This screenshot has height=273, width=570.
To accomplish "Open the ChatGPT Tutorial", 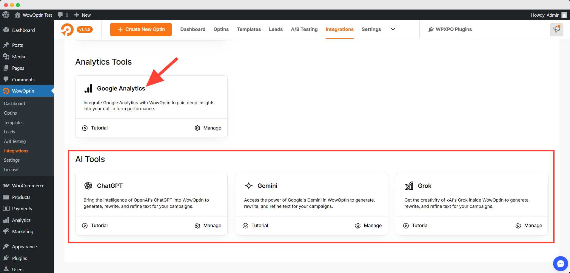I will 95,225.
